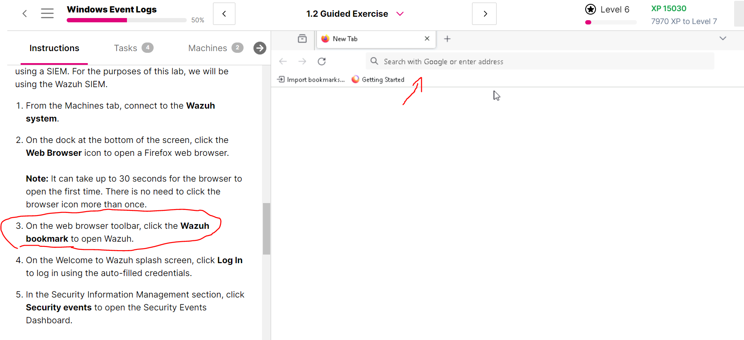Click the back arrow at top left

(x=25, y=14)
